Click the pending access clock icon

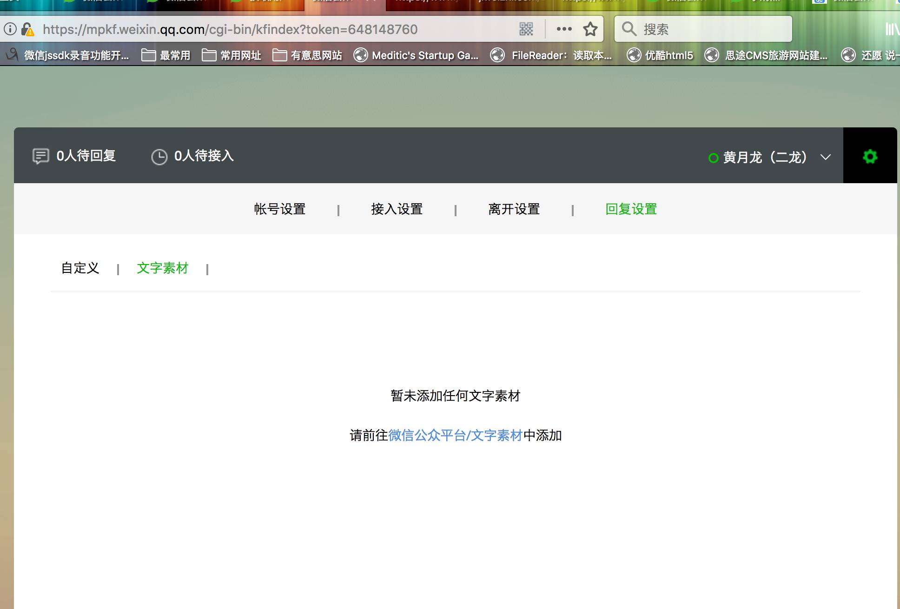tap(159, 157)
